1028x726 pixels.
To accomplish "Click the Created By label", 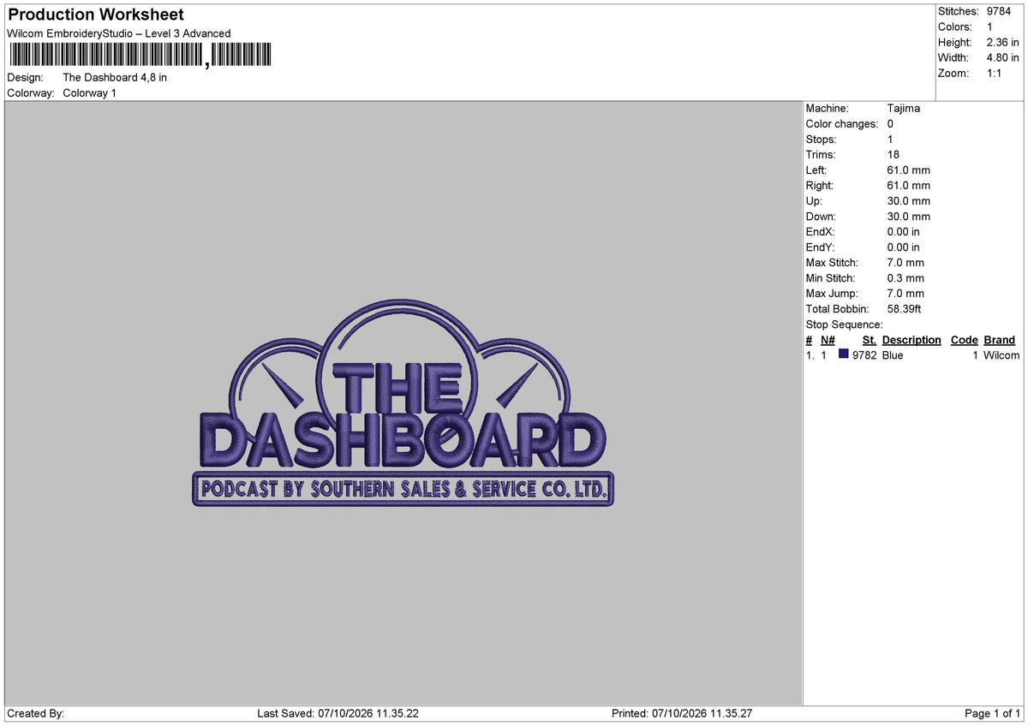I will click(x=35, y=713).
